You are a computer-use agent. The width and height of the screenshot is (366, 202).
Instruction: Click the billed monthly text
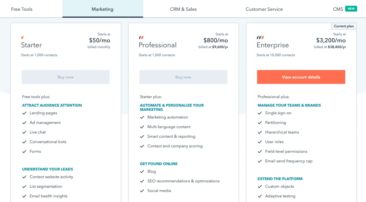coord(99,47)
